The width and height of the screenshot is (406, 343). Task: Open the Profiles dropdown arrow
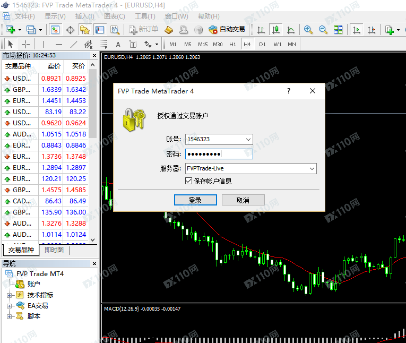click(x=41, y=30)
